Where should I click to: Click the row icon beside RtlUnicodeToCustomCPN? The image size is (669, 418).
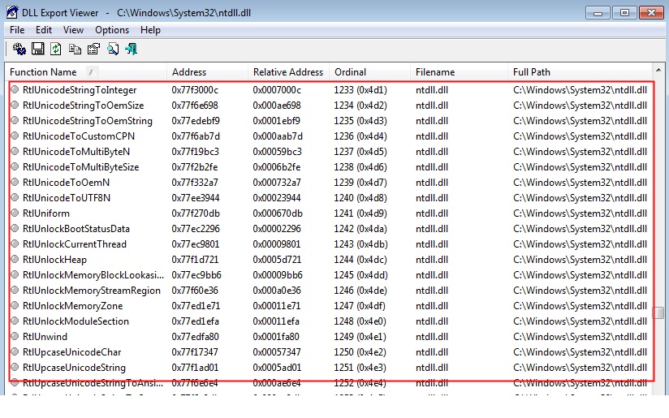[15, 136]
